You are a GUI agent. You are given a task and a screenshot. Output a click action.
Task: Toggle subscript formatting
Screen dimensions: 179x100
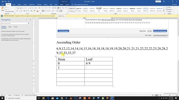coord(26,11)
